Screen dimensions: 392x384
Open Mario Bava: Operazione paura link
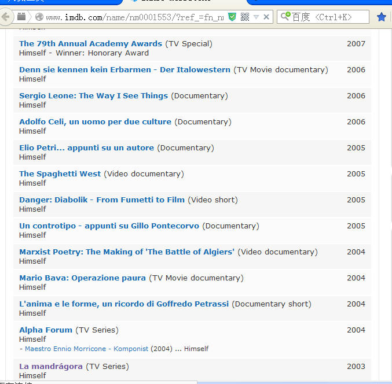[x=82, y=278]
